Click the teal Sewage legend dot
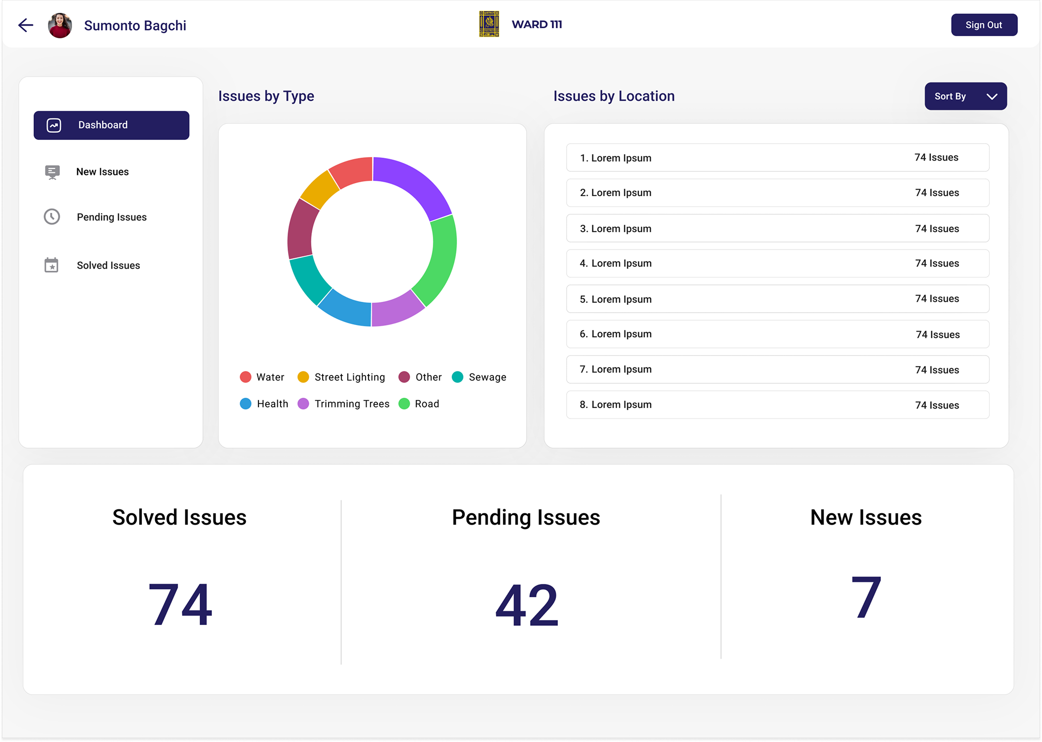This screenshot has width=1042, height=742. point(458,377)
